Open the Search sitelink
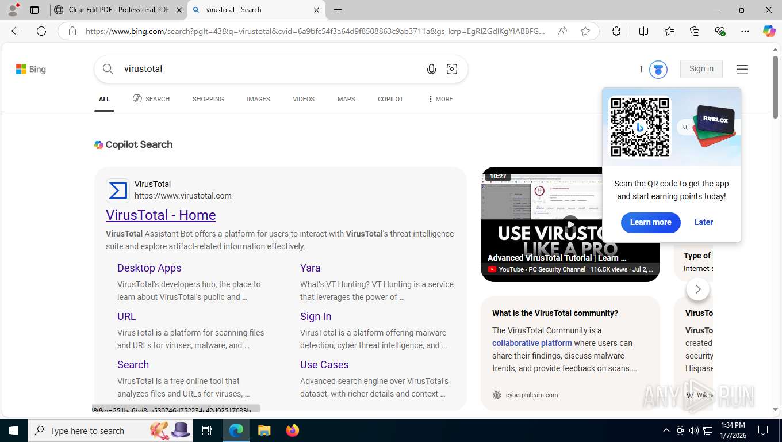The height and width of the screenshot is (442, 782). coord(133,365)
